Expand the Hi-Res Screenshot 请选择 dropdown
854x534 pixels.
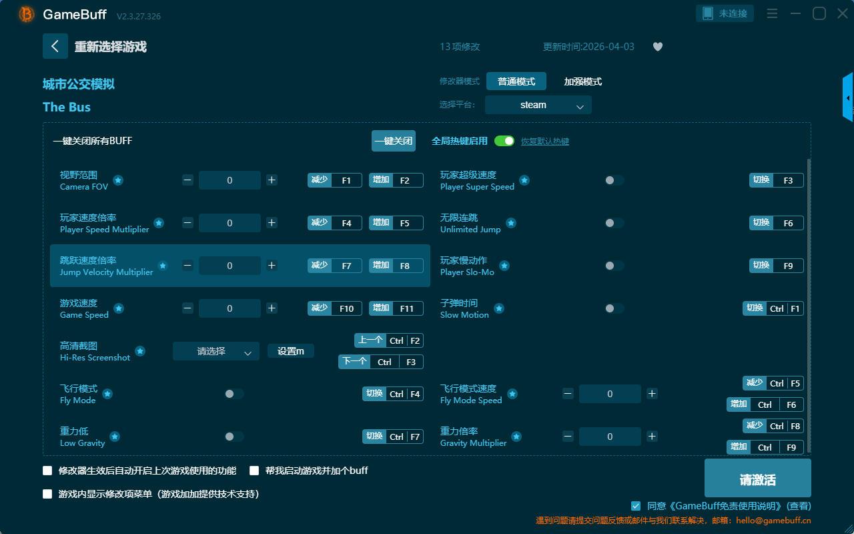click(x=216, y=351)
